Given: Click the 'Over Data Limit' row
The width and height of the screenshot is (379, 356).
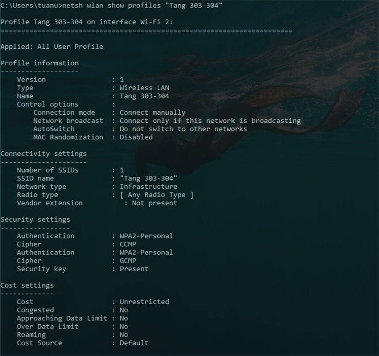Looking at the screenshot, I should (72, 327).
